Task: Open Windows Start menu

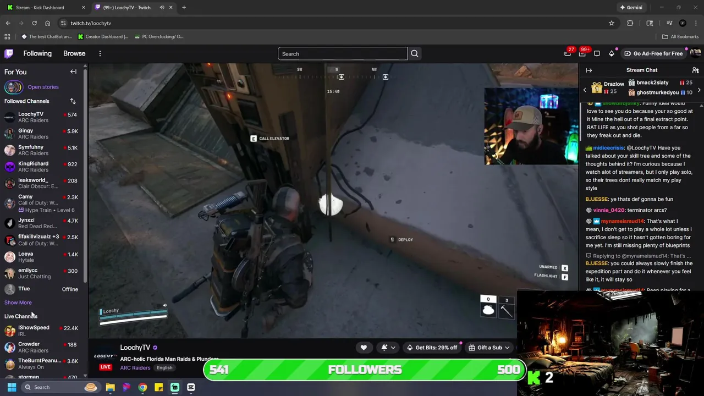Action: [12, 387]
